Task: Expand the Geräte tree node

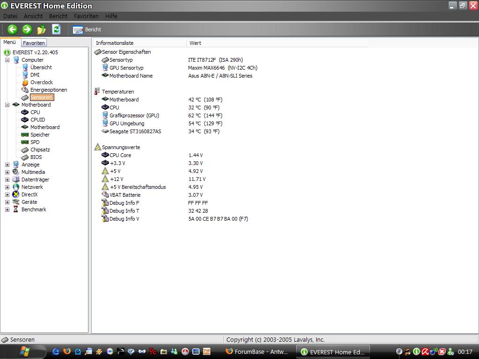Action: [x=7, y=202]
